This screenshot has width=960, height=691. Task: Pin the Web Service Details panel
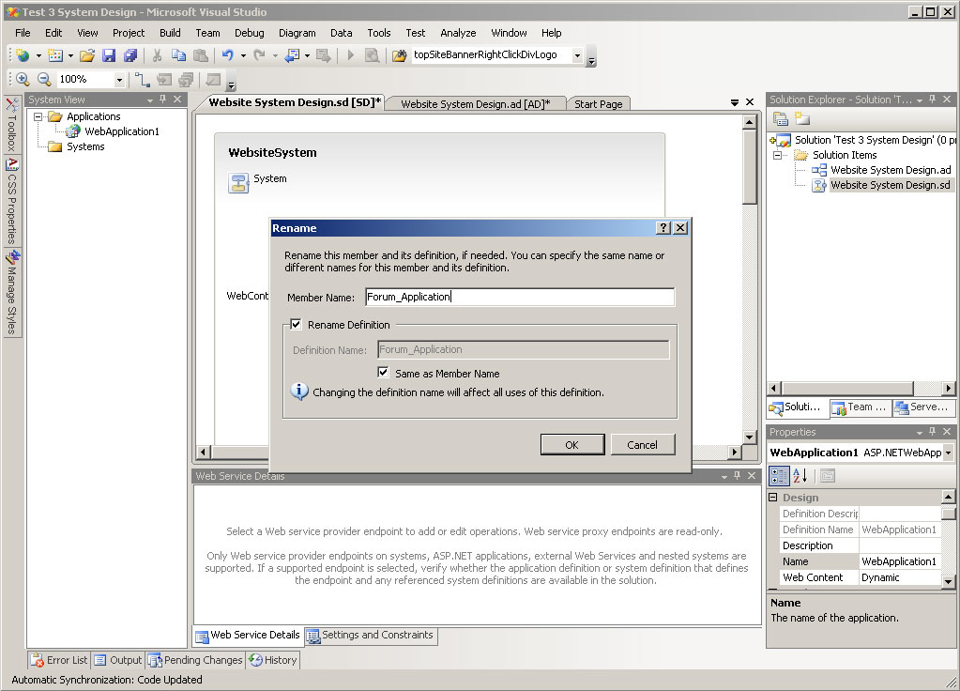point(738,476)
